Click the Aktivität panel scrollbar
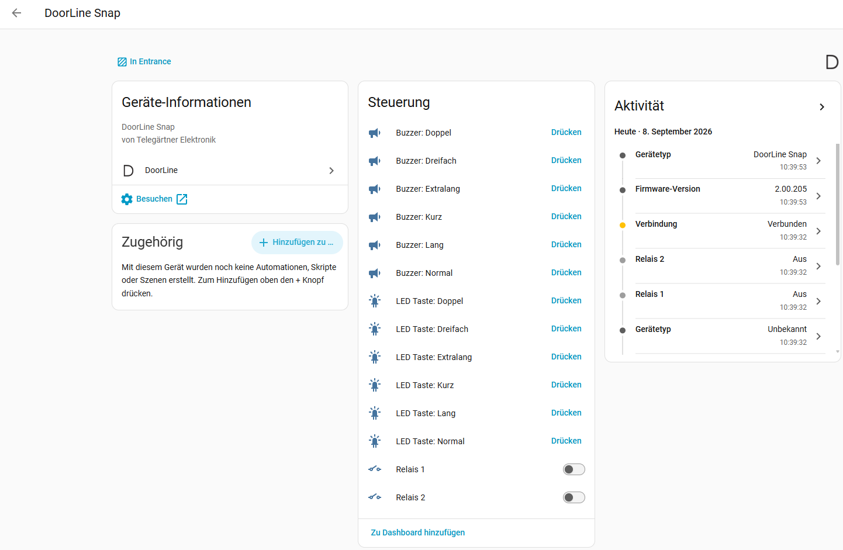Viewport: 843px width, 550px height. [x=838, y=205]
